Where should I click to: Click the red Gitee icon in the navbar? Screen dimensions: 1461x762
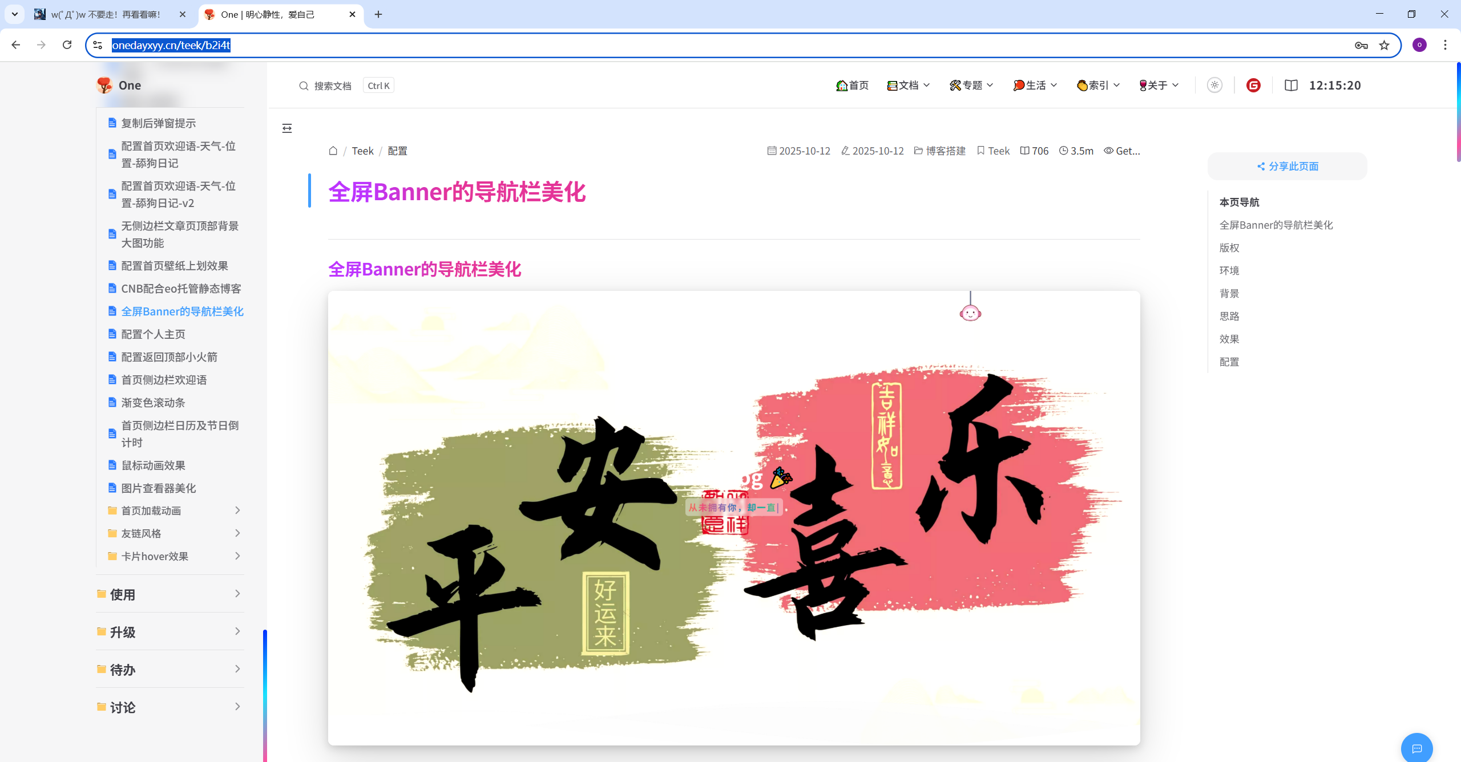[x=1253, y=86]
